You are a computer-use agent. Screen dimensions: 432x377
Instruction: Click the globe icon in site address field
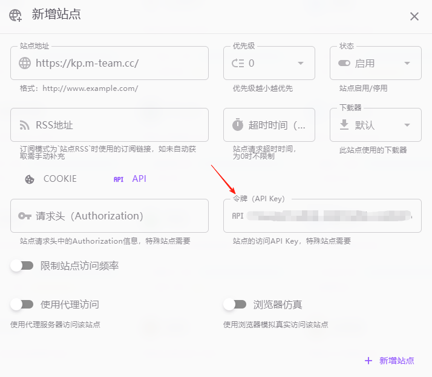(25, 63)
